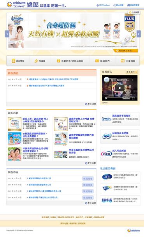This screenshot has width=144, height=237.
Task: Click 更多影片 button in TV ads panel
Action: (x=132, y=72)
